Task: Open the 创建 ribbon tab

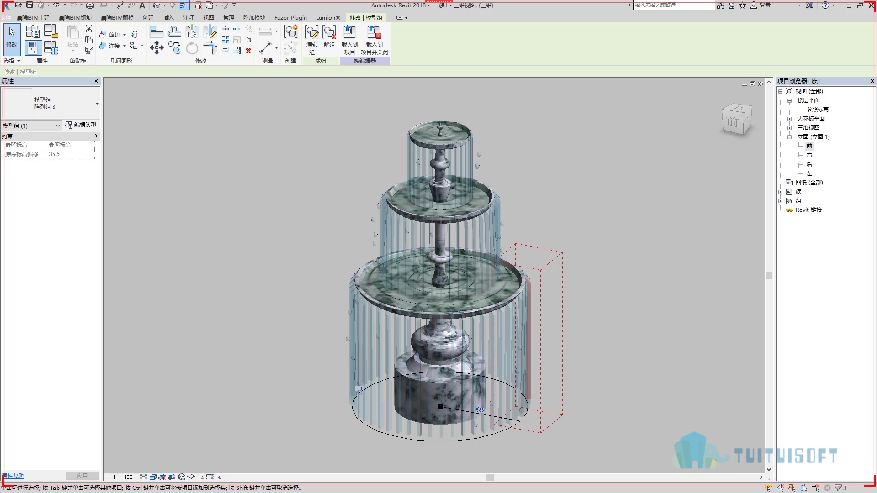Action: tap(148, 17)
